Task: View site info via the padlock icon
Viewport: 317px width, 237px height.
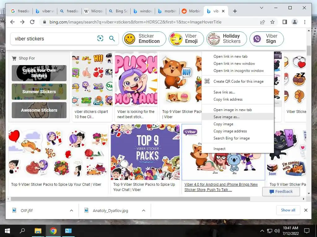Action: 45,22
